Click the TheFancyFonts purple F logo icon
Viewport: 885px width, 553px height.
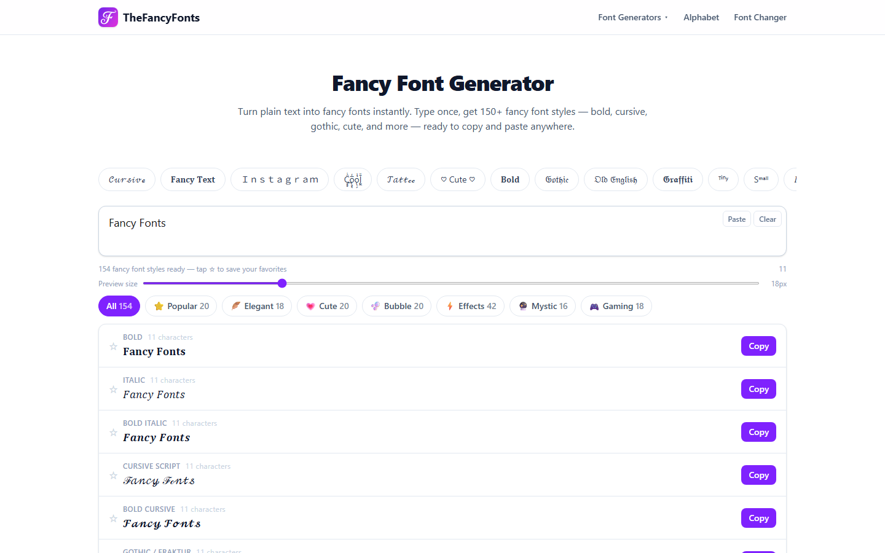pyautogui.click(x=108, y=17)
